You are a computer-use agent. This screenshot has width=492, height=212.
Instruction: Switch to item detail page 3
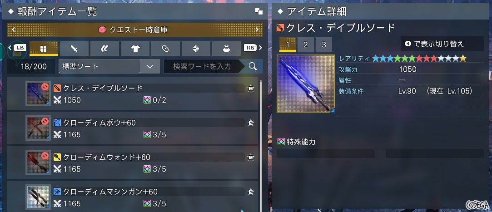(324, 44)
